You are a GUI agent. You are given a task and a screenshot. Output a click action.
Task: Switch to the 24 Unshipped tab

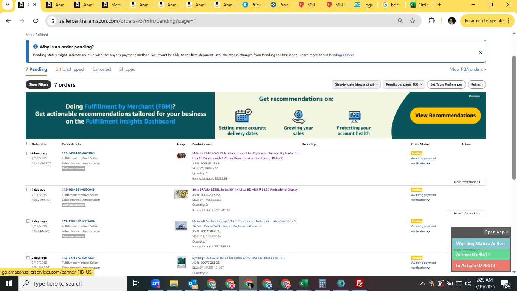point(70,69)
